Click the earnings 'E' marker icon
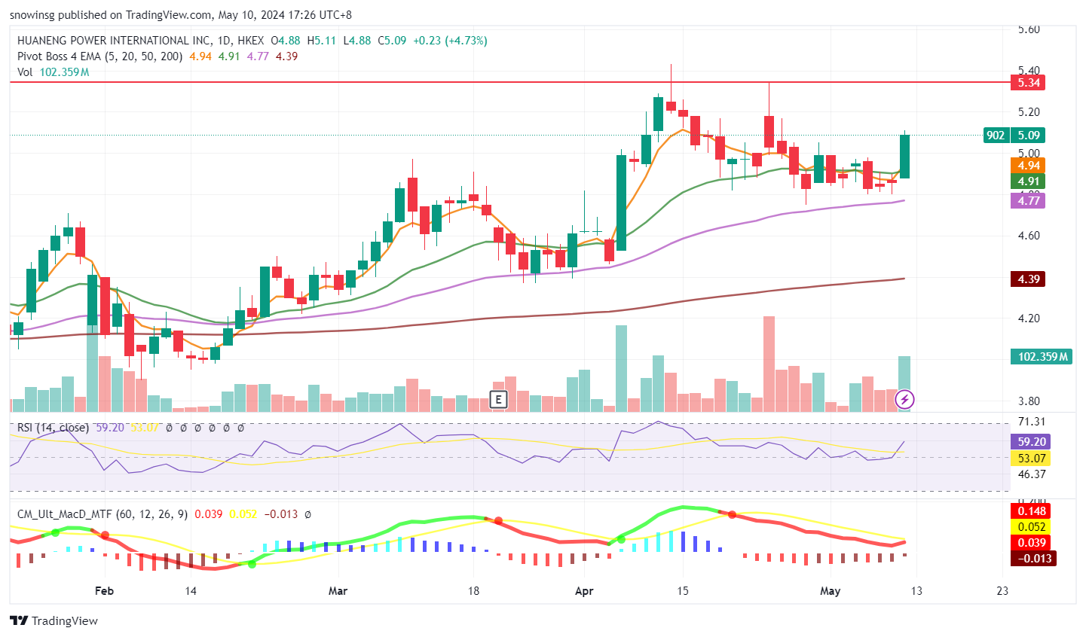1086x637 pixels. click(x=497, y=400)
